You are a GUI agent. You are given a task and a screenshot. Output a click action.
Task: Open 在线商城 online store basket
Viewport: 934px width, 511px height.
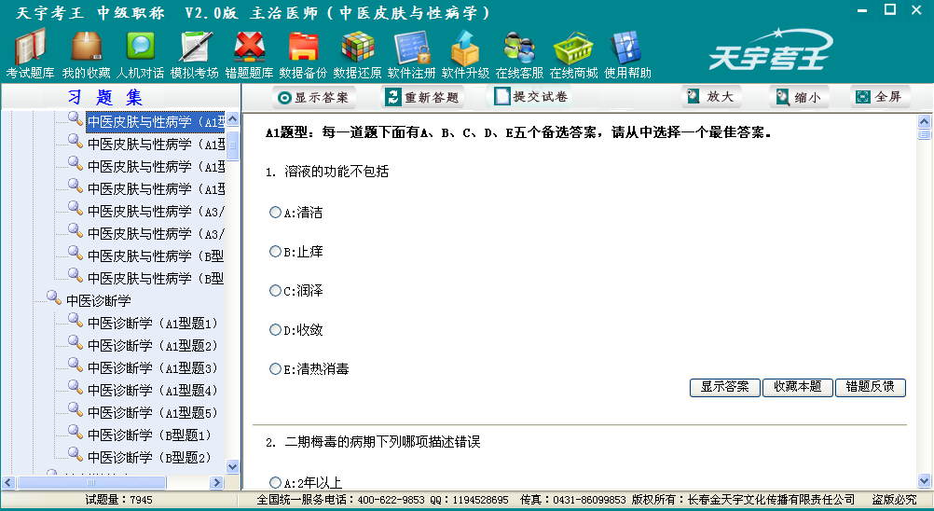point(573,55)
